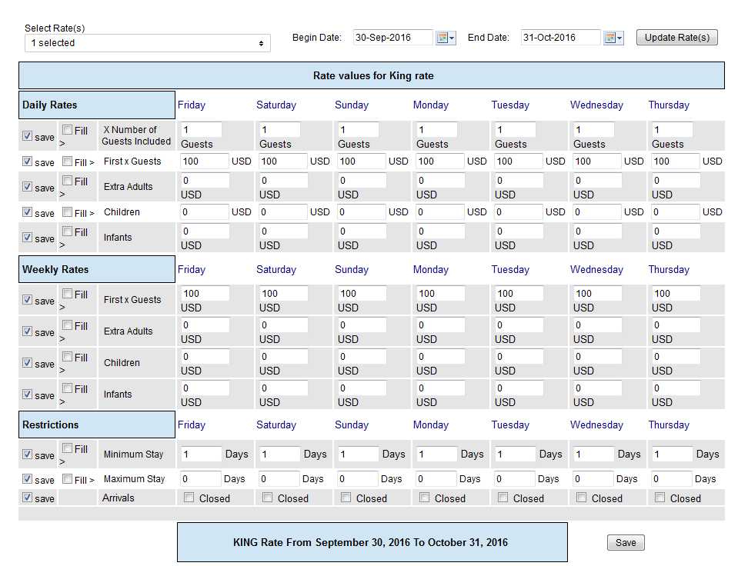The height and width of the screenshot is (566, 748).
Task: Uncheck save for Weekly First x Guests
Action: click(x=27, y=299)
